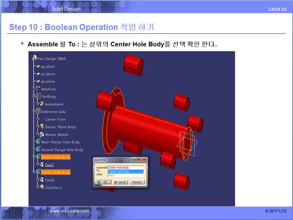Select the Pad.7 tree item label

coord(49,165)
